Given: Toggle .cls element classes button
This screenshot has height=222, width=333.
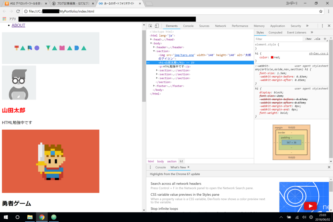Looking at the screenshot, I should 317,39.
